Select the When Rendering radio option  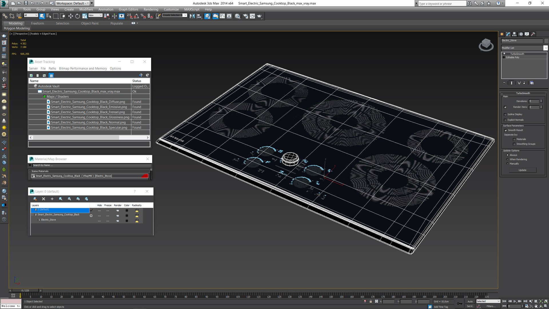(508, 159)
